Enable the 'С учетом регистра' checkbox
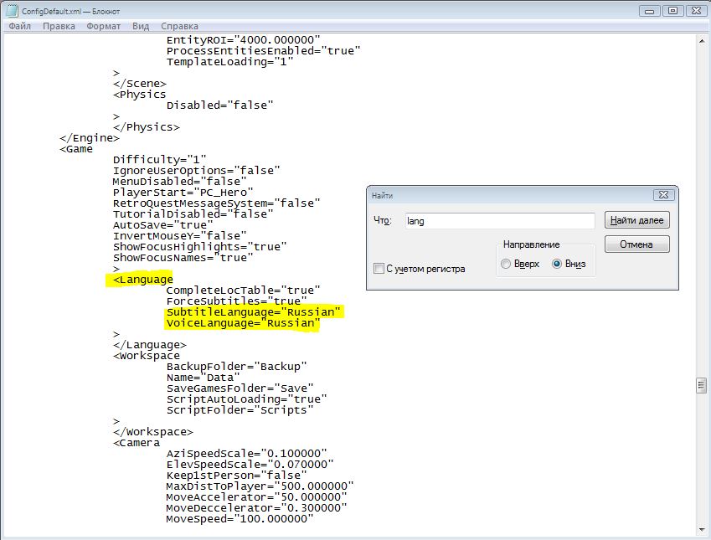This screenshot has height=540, width=711. [379, 269]
